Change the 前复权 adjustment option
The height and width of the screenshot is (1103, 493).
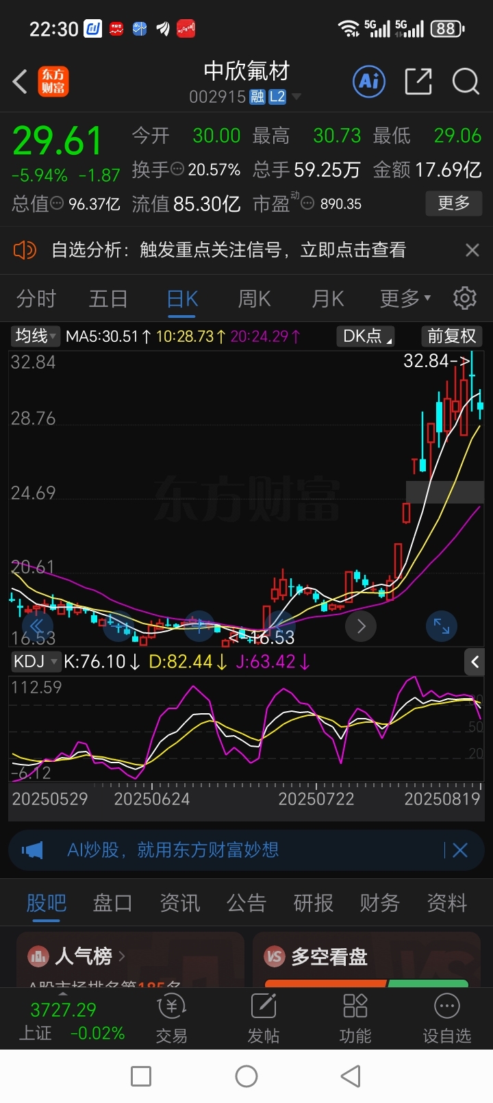[x=451, y=336]
